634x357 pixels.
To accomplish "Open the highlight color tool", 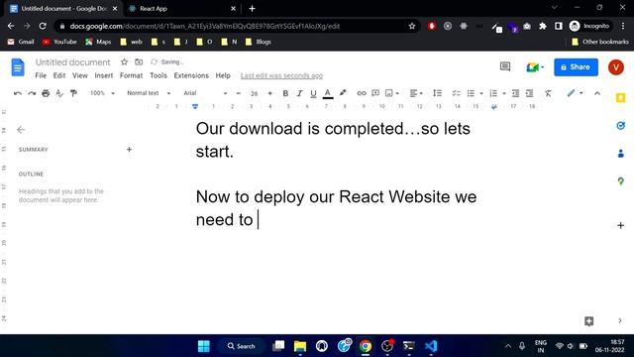I will point(343,93).
